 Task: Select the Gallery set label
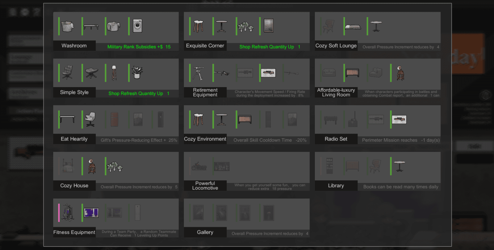[x=205, y=232]
